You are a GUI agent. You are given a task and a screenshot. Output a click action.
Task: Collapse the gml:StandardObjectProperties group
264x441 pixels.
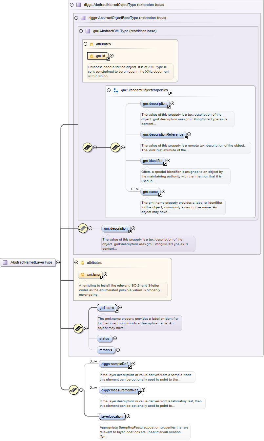(x=109, y=90)
